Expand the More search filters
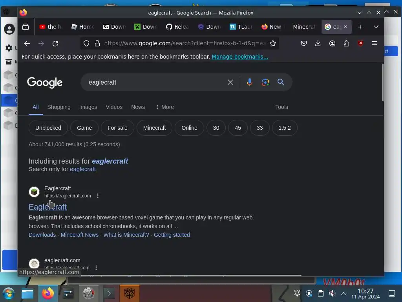Image resolution: width=402 pixels, height=302 pixels. [x=164, y=107]
